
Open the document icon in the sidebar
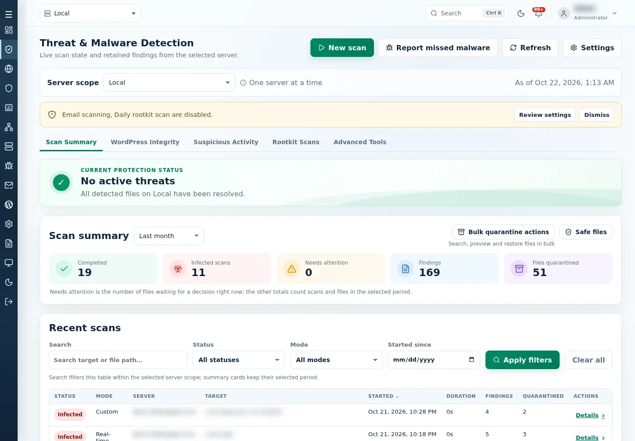(9, 243)
